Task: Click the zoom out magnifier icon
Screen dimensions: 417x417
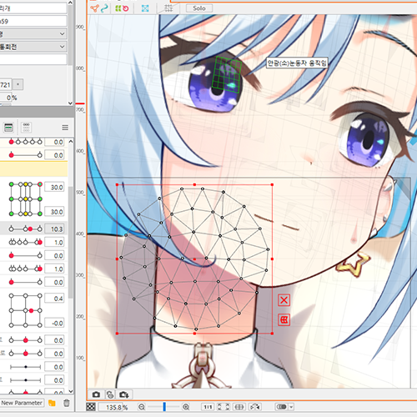Action: pyautogui.click(x=142, y=407)
